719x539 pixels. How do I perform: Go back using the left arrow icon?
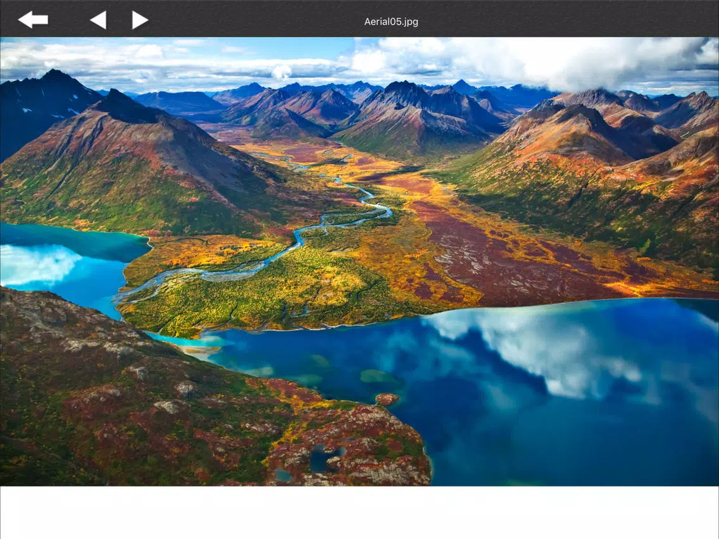tap(32, 20)
